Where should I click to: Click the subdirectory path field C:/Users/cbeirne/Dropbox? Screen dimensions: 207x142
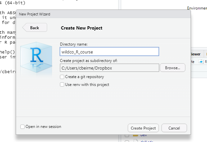pyautogui.click(x=109, y=68)
